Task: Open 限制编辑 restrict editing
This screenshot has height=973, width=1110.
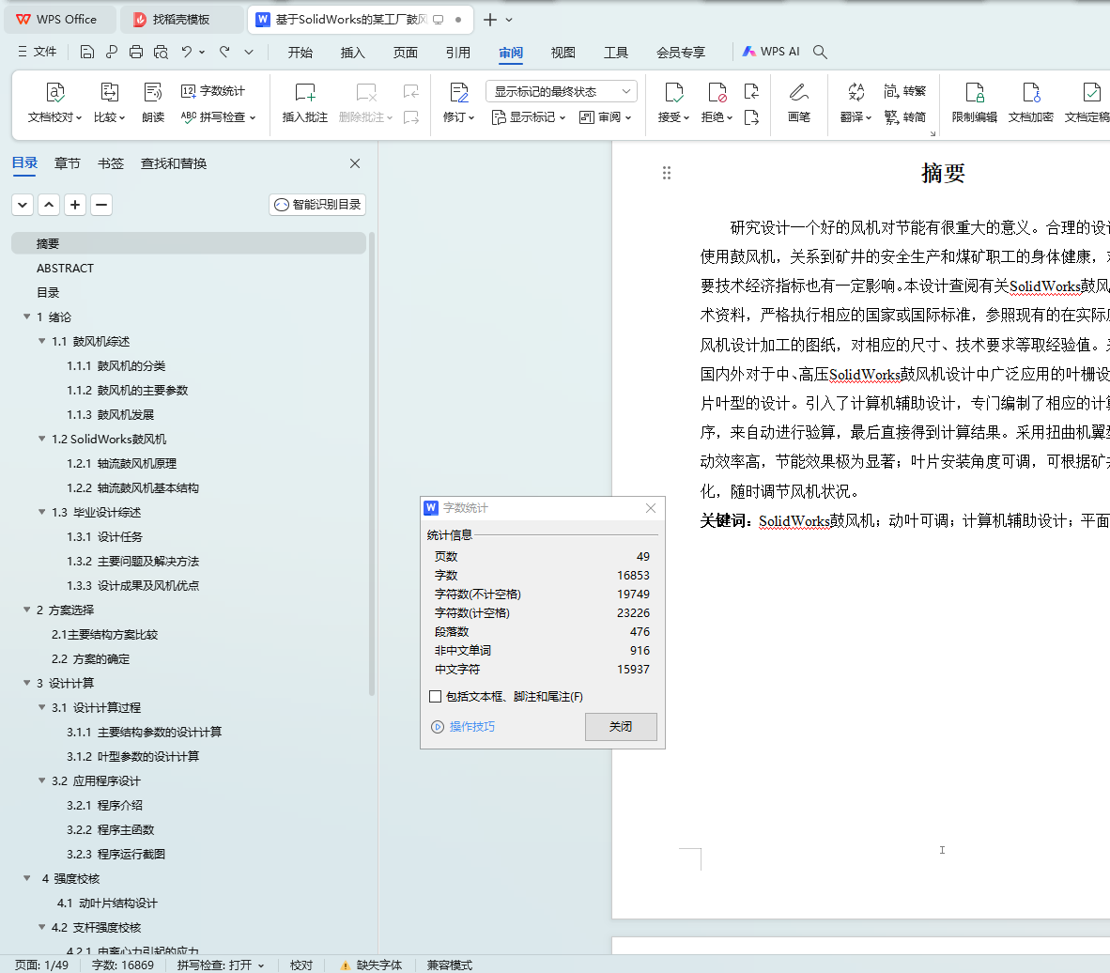Action: point(975,102)
